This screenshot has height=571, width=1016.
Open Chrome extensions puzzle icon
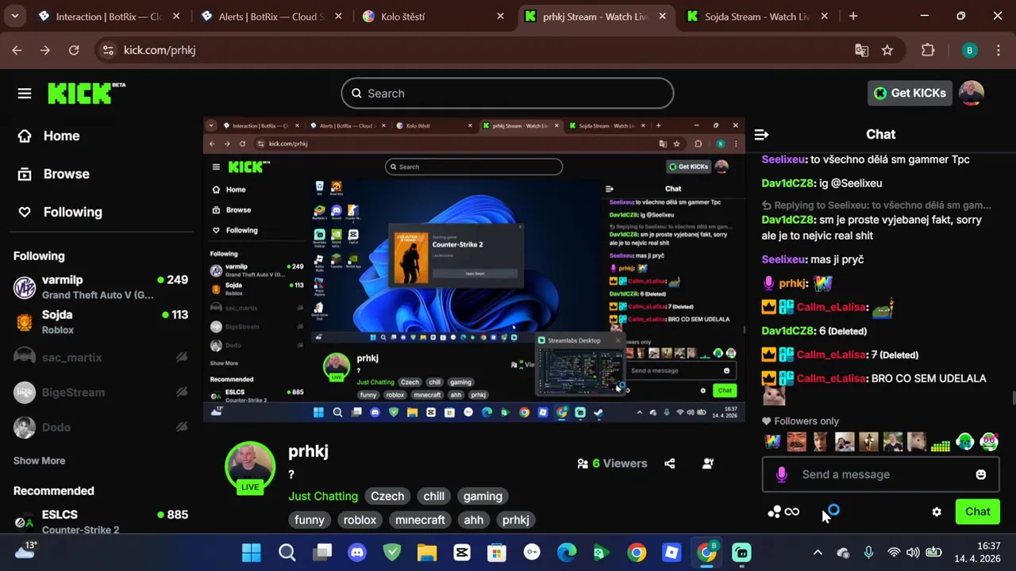(928, 50)
